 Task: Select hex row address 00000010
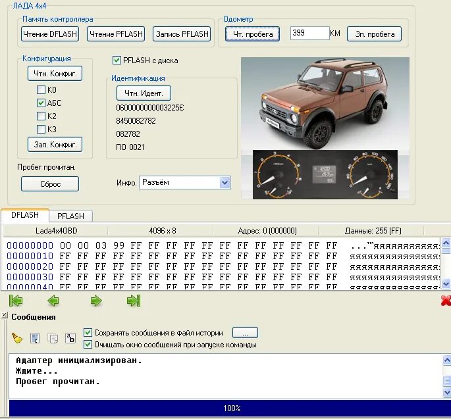pos(30,256)
